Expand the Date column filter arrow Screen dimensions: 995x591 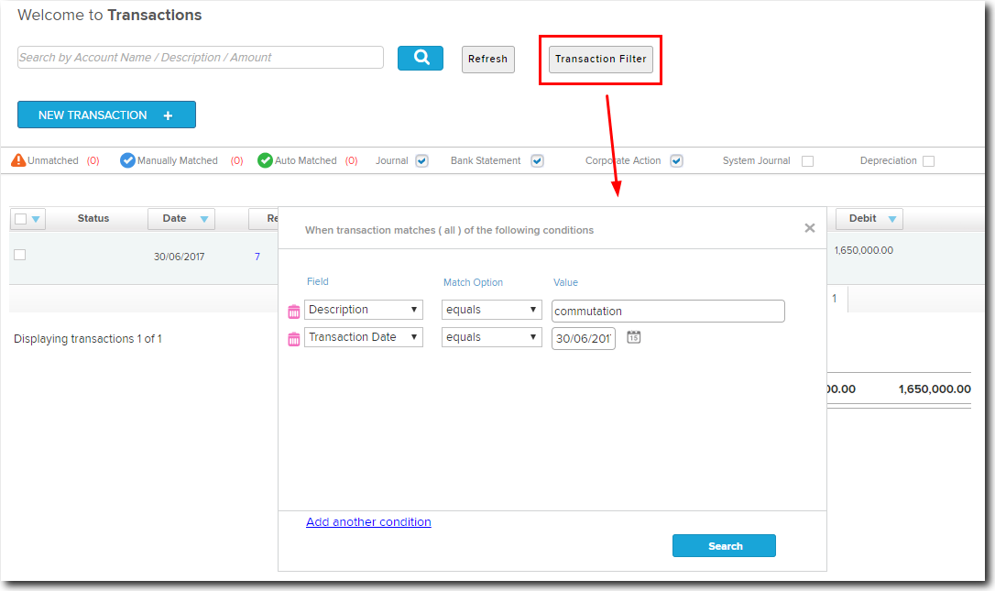pyautogui.click(x=203, y=219)
